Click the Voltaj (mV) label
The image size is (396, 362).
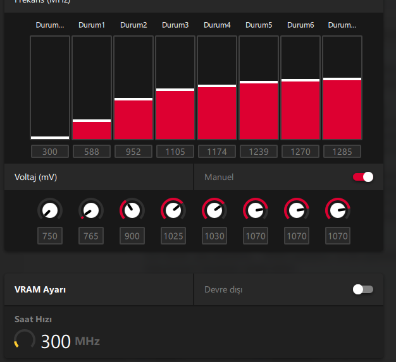(x=35, y=178)
